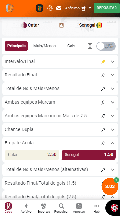The height and width of the screenshot is (216, 120).
Task: Collapse the Empate Anula market
Action: [x=113, y=143]
